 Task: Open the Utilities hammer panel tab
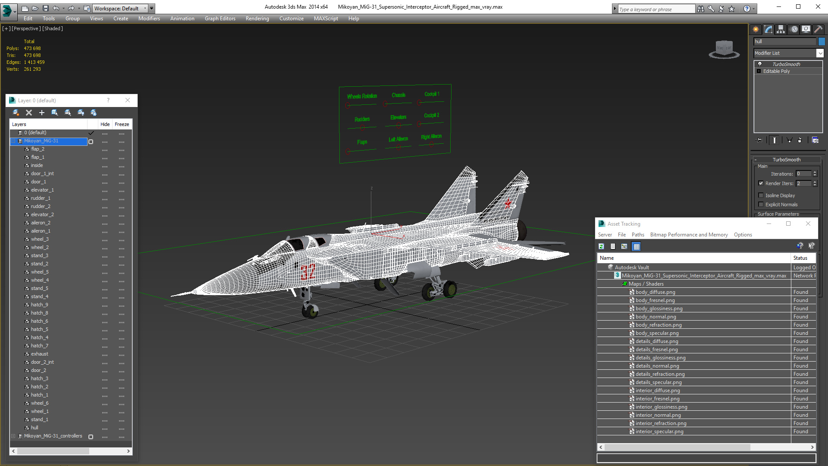[818, 29]
